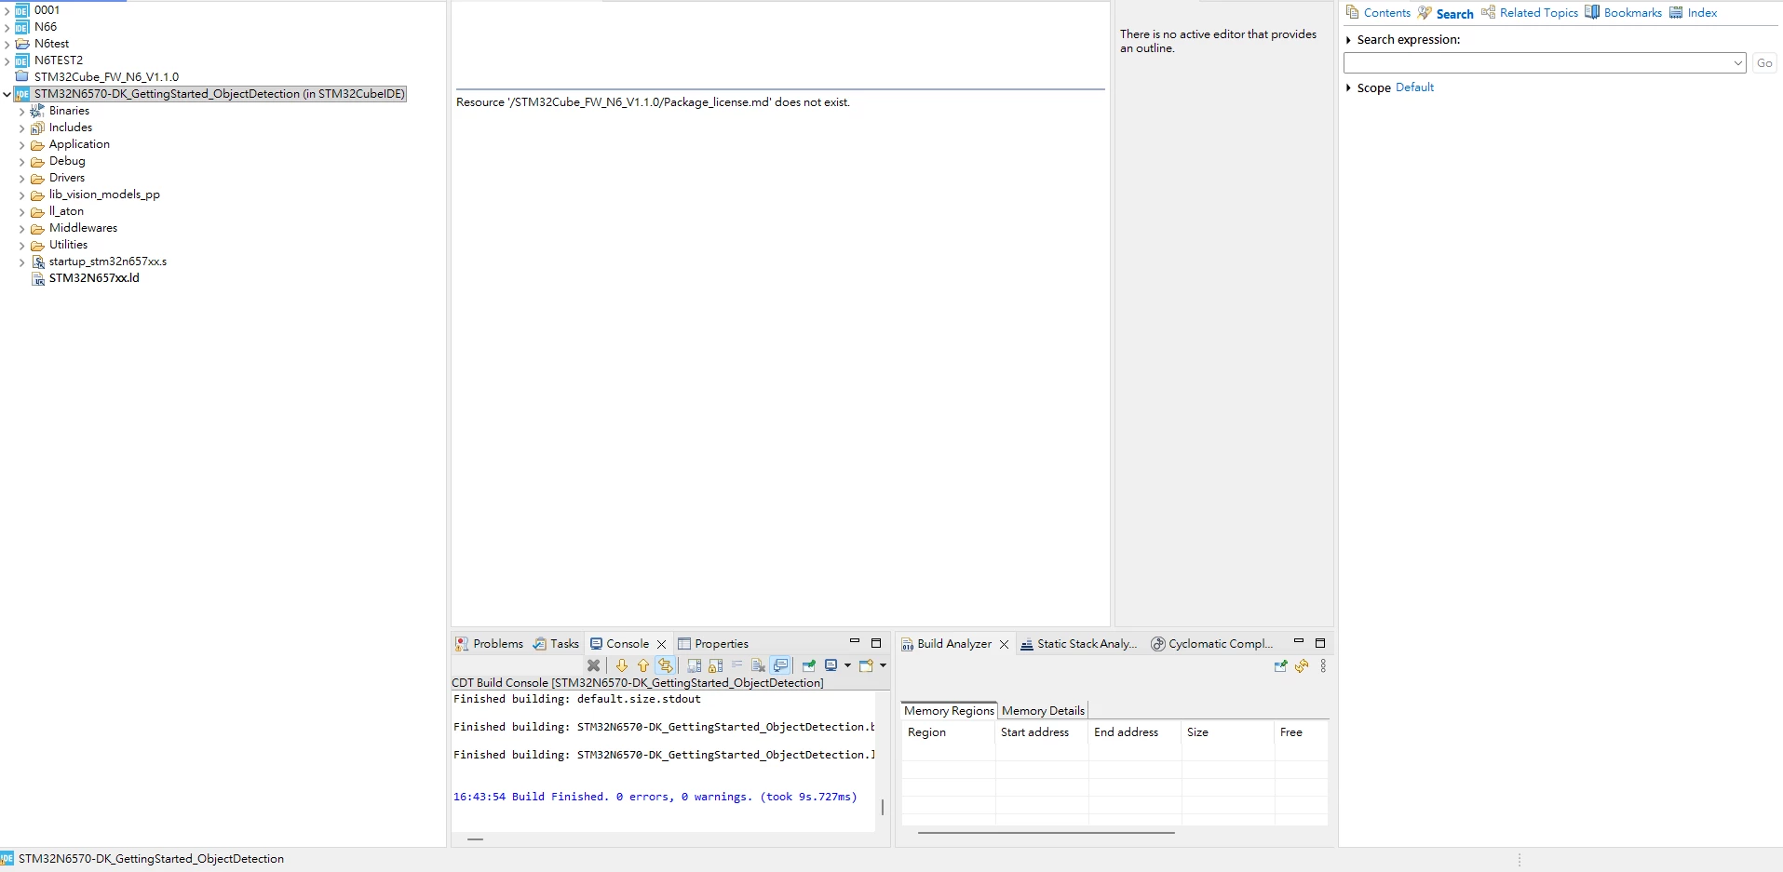Screen dimensions: 1783x872
Task: Click the Previous Error up-arrow icon
Action: tap(643, 665)
